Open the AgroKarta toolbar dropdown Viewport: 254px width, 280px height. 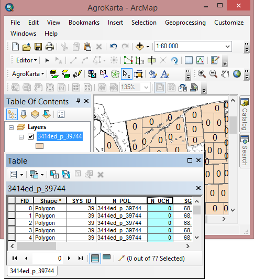tap(28, 74)
